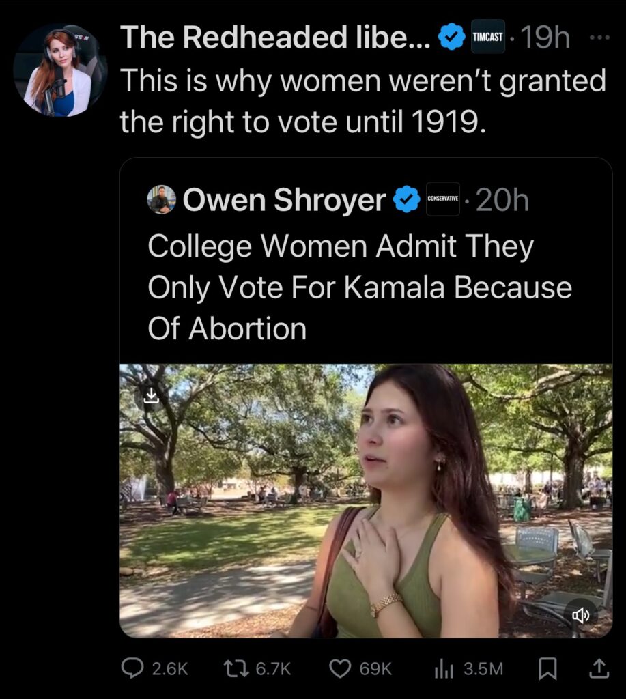This screenshot has height=699, width=626.
Task: Click the download icon on the video
Action: [x=151, y=397]
